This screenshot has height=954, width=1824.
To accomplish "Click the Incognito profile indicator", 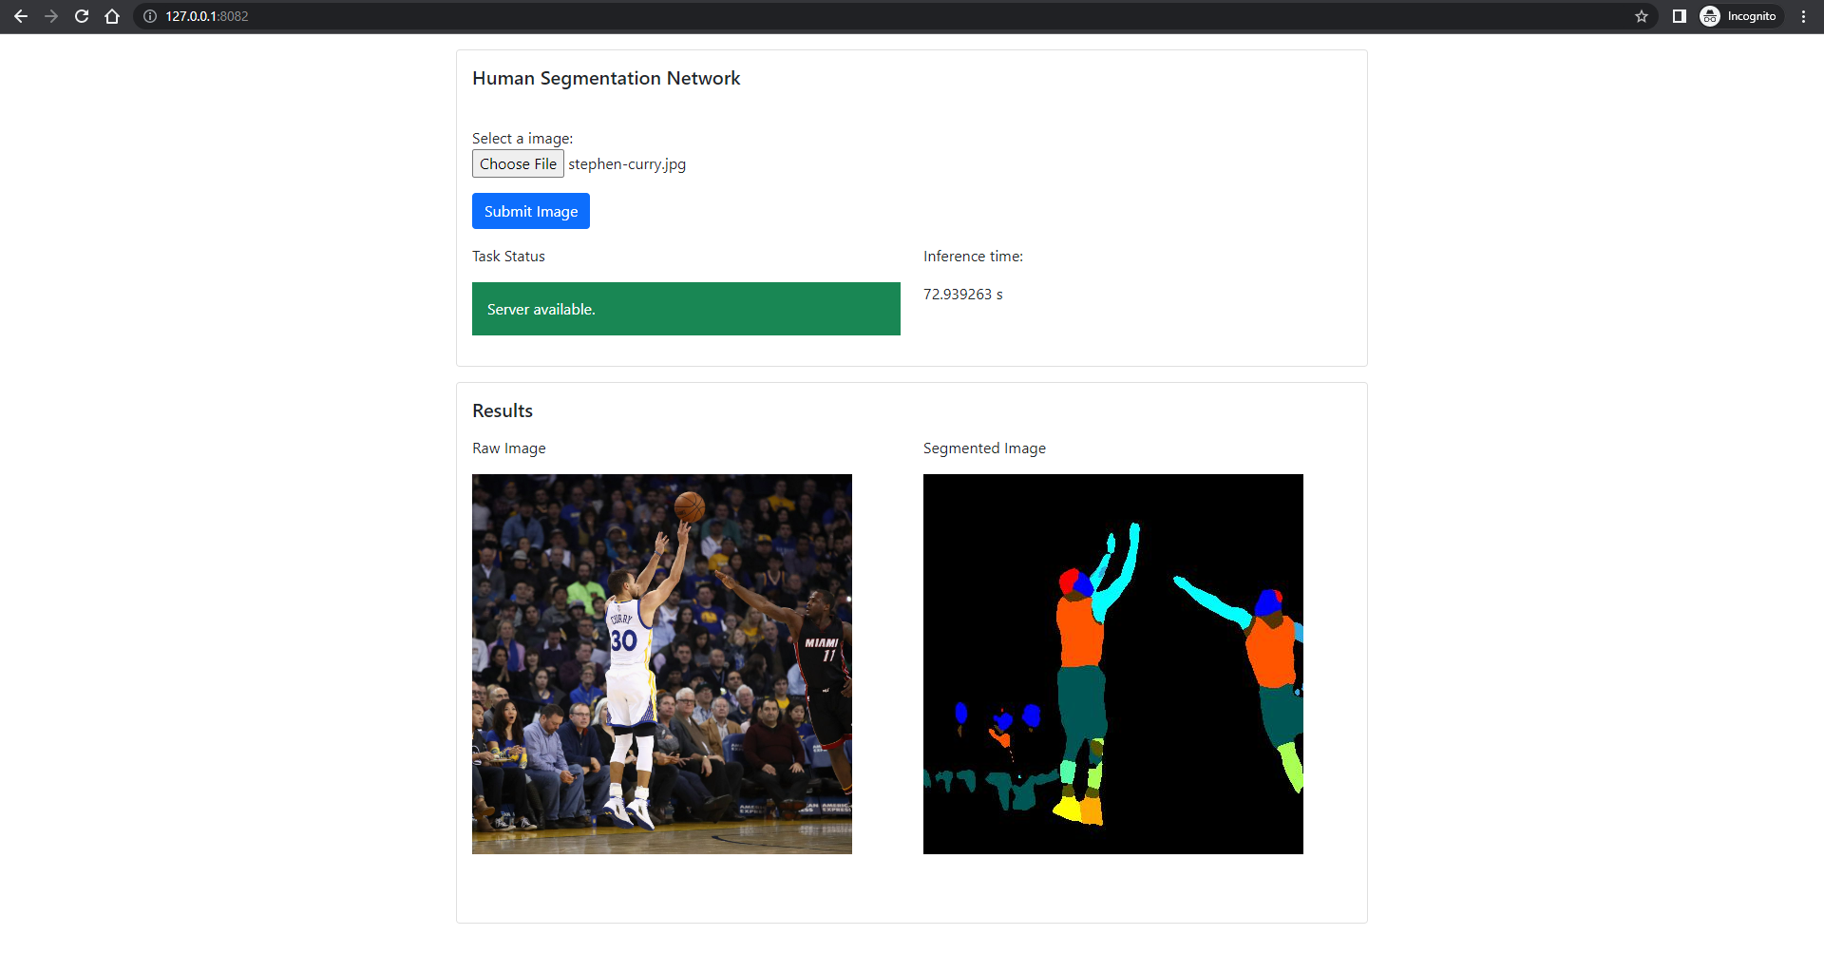I will point(1740,16).
